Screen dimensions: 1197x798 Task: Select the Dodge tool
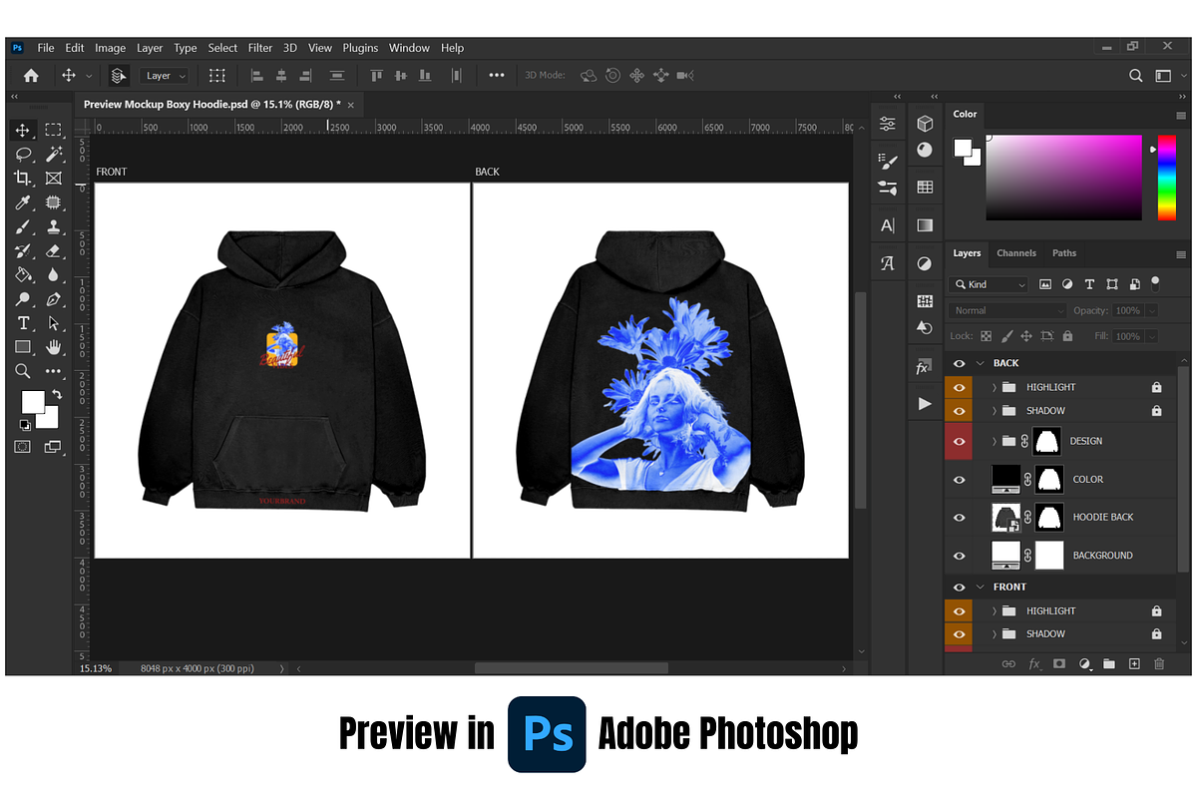pyautogui.click(x=23, y=298)
